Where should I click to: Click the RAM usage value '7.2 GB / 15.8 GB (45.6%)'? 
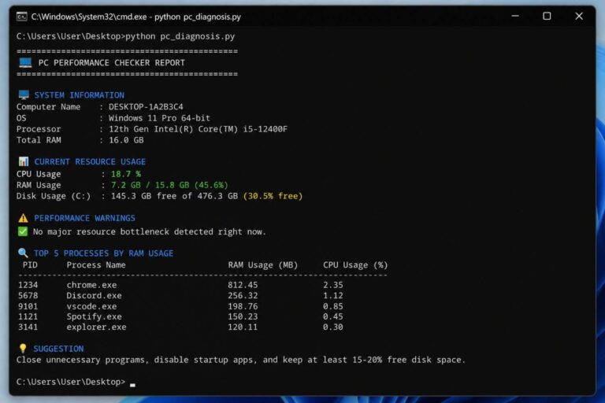(x=169, y=185)
